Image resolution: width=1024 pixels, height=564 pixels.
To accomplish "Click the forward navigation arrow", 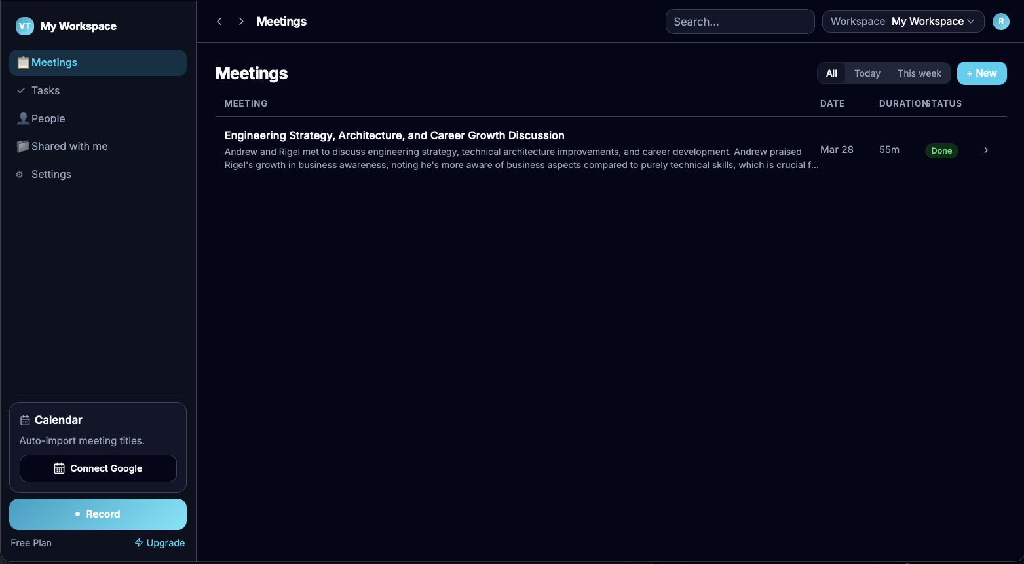I will click(x=240, y=21).
